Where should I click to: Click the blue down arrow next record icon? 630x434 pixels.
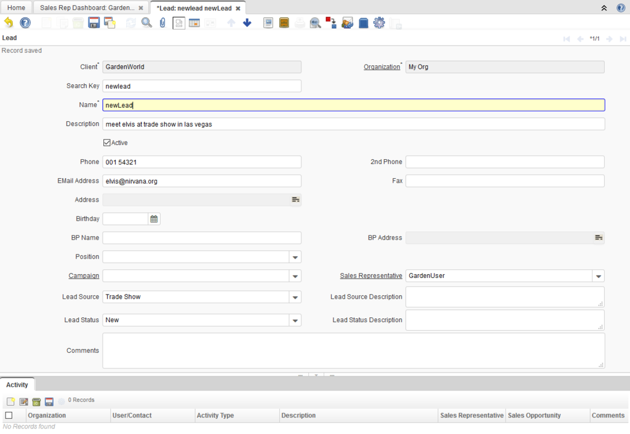(x=247, y=23)
